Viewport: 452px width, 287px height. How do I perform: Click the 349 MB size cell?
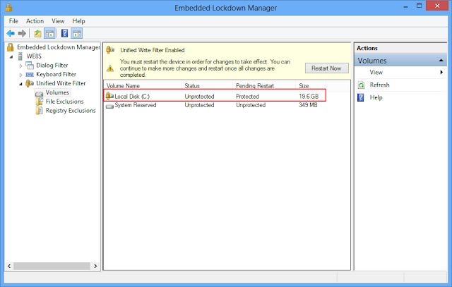point(308,105)
